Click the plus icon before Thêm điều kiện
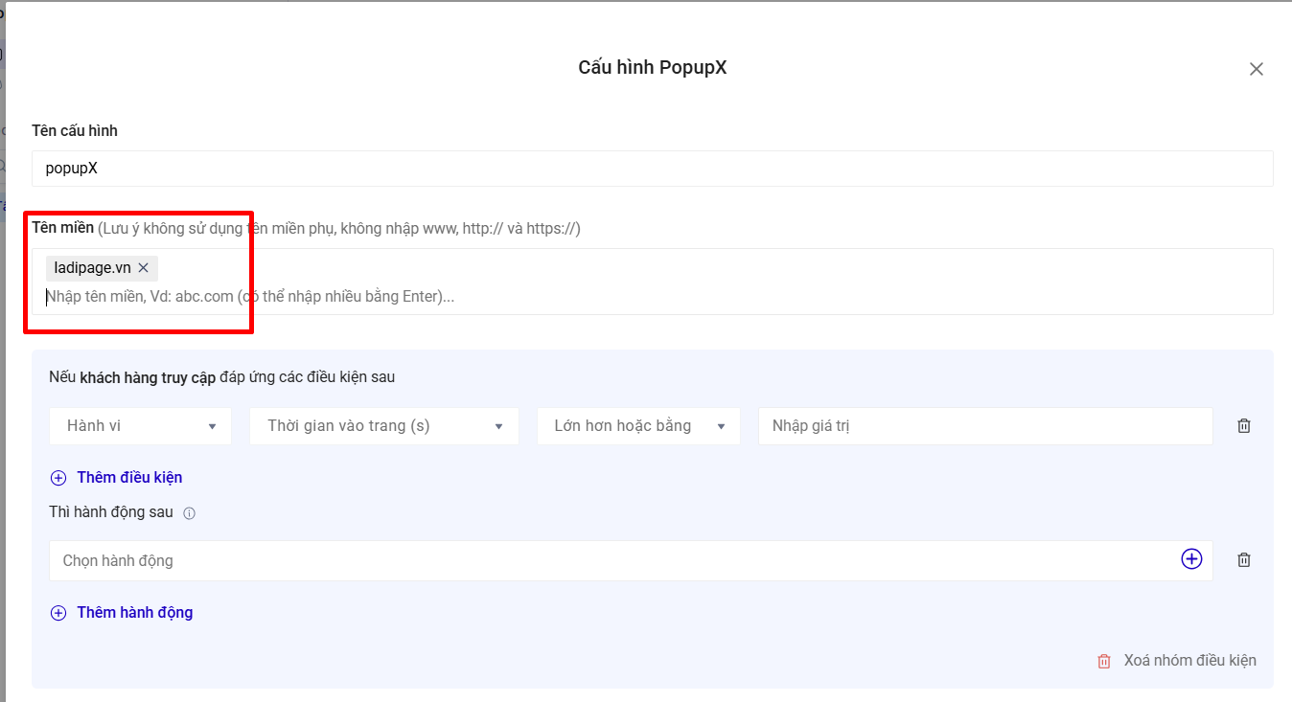 (58, 478)
